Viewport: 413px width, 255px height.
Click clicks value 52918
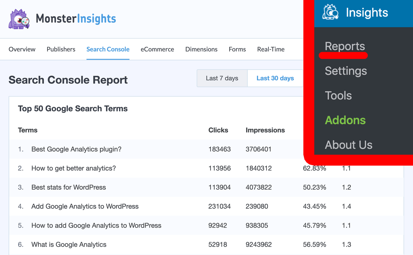tap(218, 244)
